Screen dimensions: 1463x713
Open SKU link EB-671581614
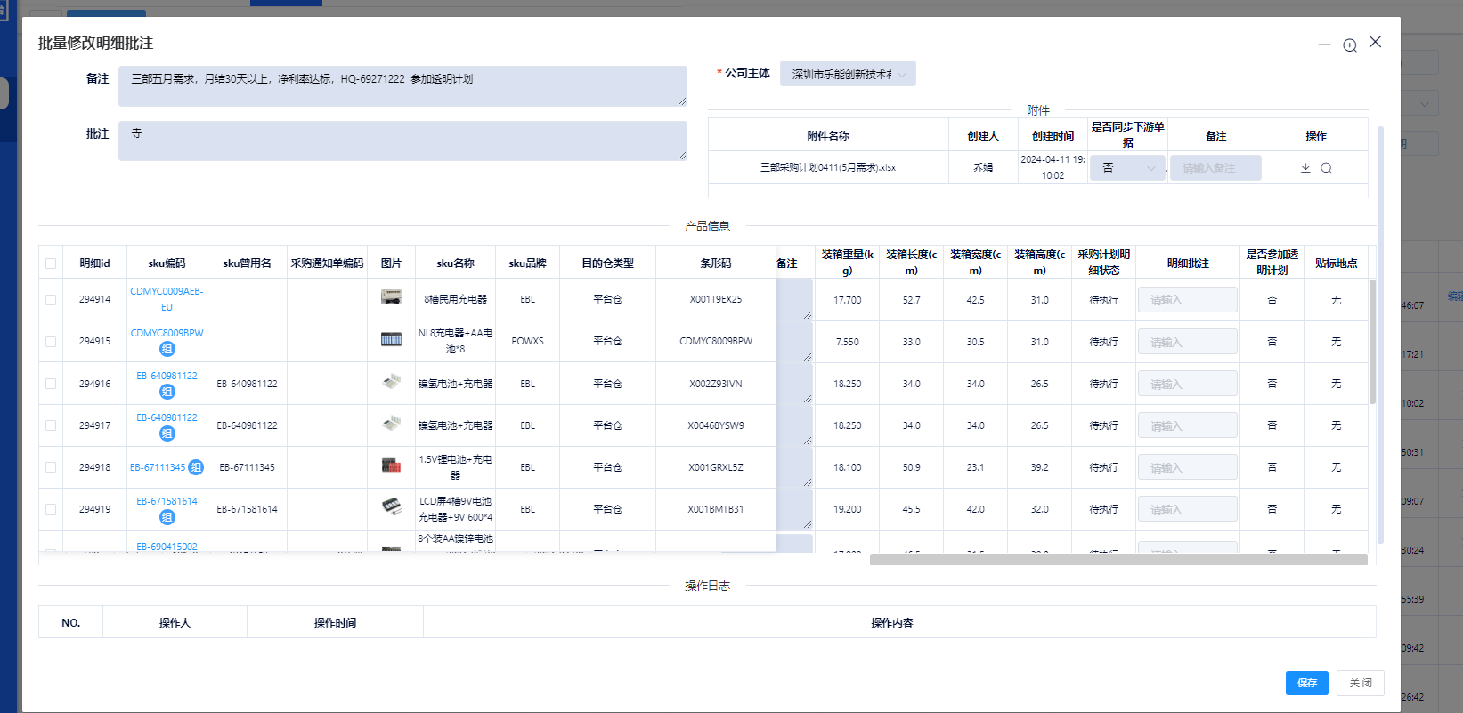point(167,501)
